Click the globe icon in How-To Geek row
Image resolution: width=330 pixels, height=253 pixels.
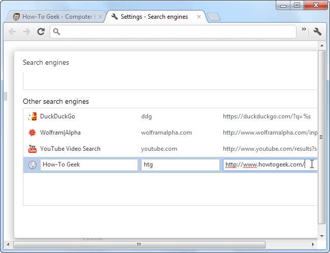32,165
